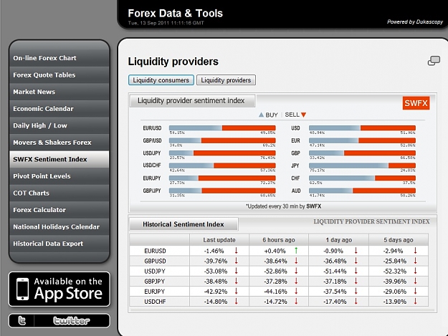Screen dimensions: 448x336
Task: Click the Updated every 30 min note
Action: [283, 206]
